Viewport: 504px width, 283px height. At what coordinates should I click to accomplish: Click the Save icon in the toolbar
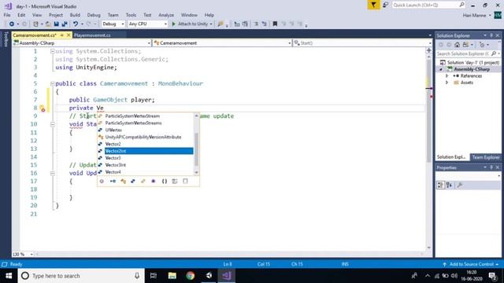56,24
